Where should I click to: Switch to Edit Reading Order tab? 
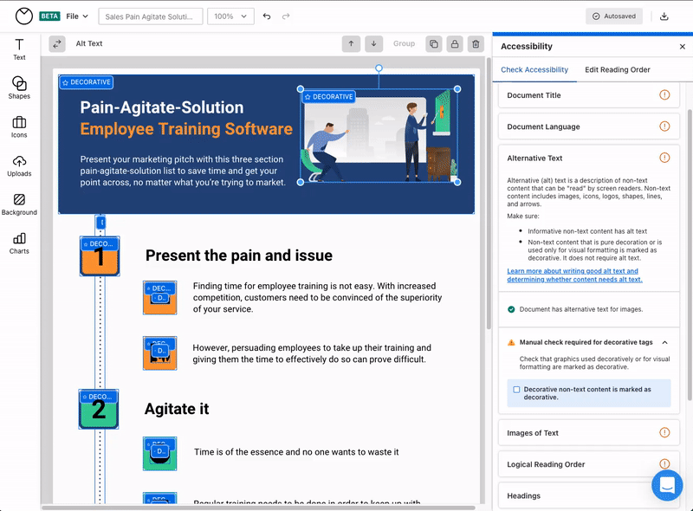(x=617, y=69)
